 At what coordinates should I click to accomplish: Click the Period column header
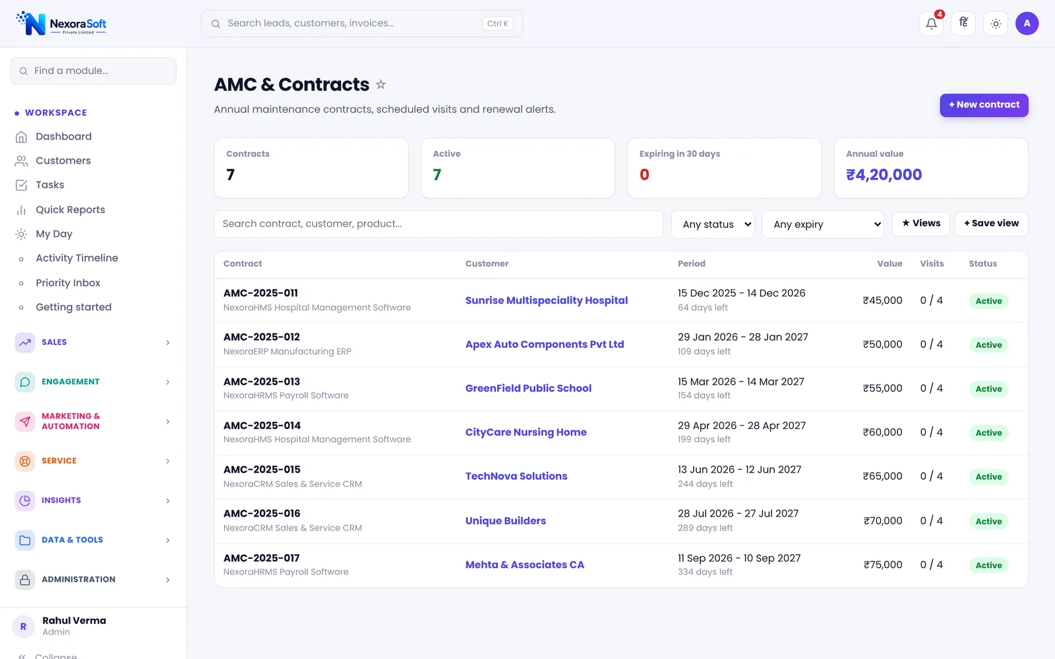click(691, 264)
